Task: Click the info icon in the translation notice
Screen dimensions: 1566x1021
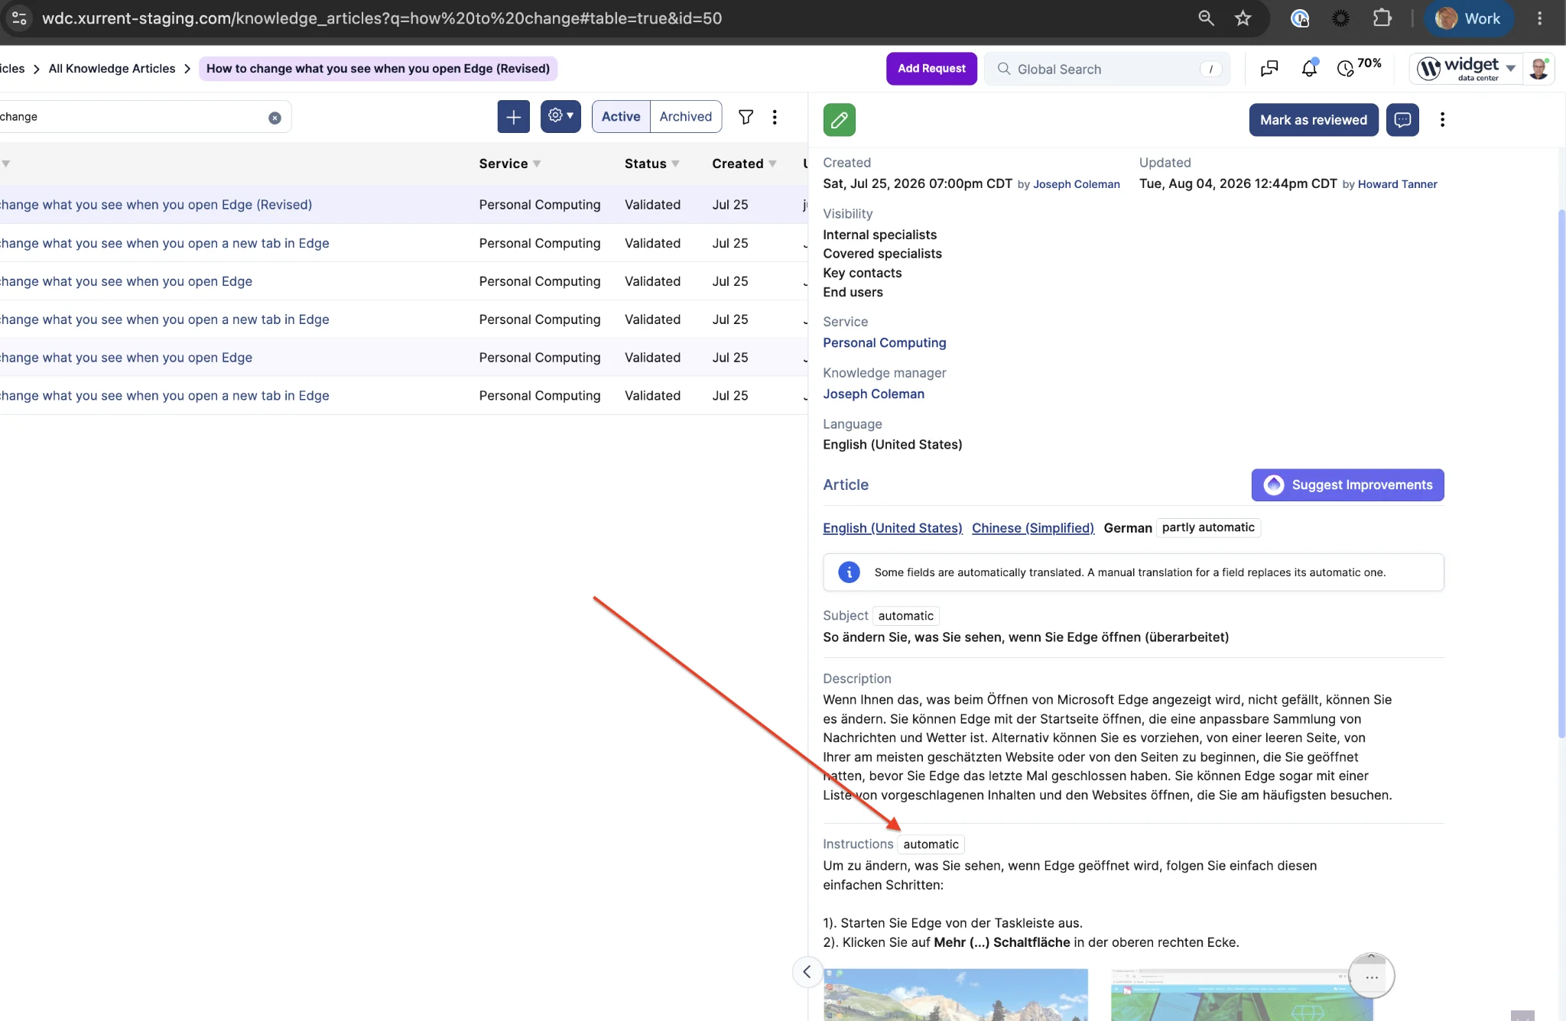Action: [849, 572]
